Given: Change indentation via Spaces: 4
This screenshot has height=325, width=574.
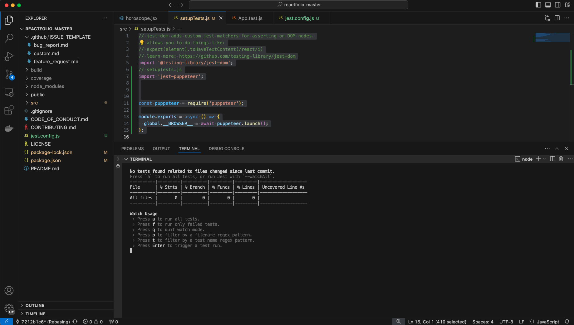Looking at the screenshot, I should [483, 322].
